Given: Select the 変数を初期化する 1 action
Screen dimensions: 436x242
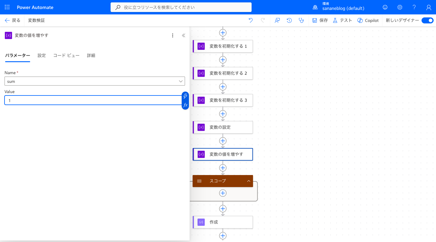Looking at the screenshot, I should tap(223, 46).
